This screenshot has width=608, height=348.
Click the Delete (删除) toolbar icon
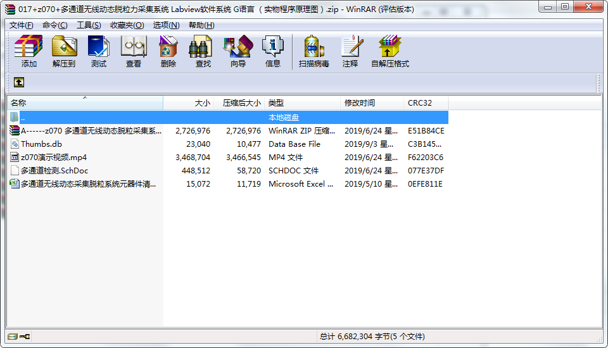tap(168, 51)
